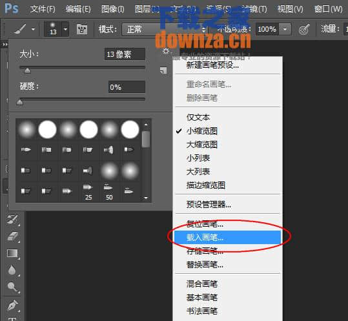Image resolution: width=348 pixels, height=321 pixels.
Task: Enable airbrush mode icon next to opacity
Action: click(x=304, y=29)
